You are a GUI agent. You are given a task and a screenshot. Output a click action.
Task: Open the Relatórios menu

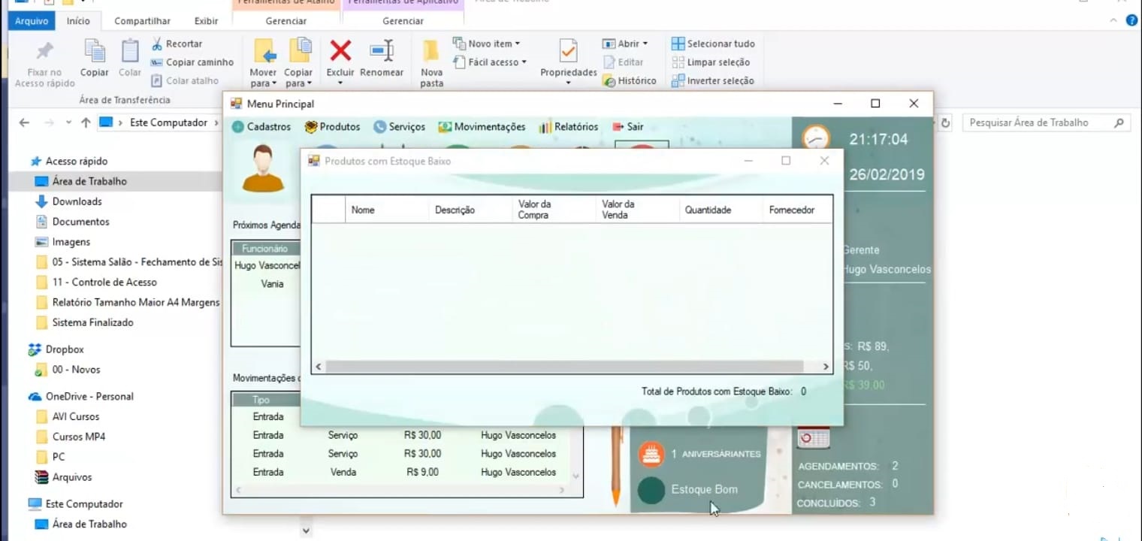(x=569, y=127)
